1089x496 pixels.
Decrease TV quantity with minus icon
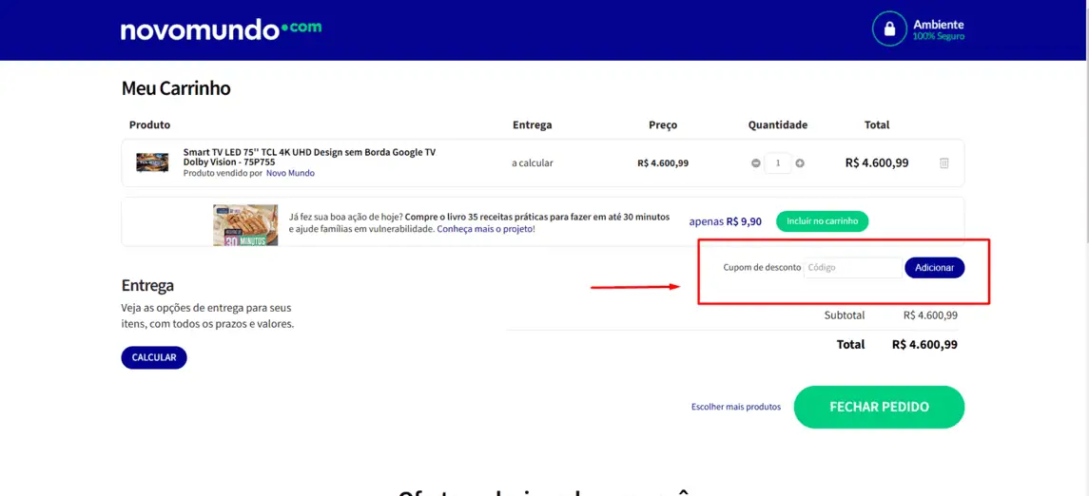[x=755, y=163]
